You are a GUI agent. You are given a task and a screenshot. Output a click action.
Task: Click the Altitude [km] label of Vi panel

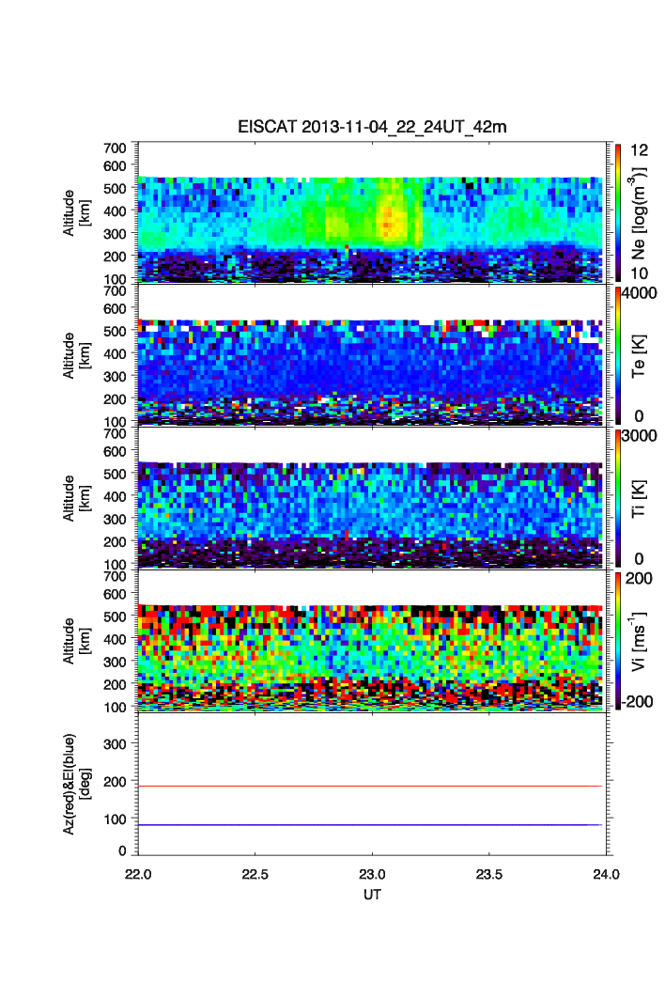point(76,641)
